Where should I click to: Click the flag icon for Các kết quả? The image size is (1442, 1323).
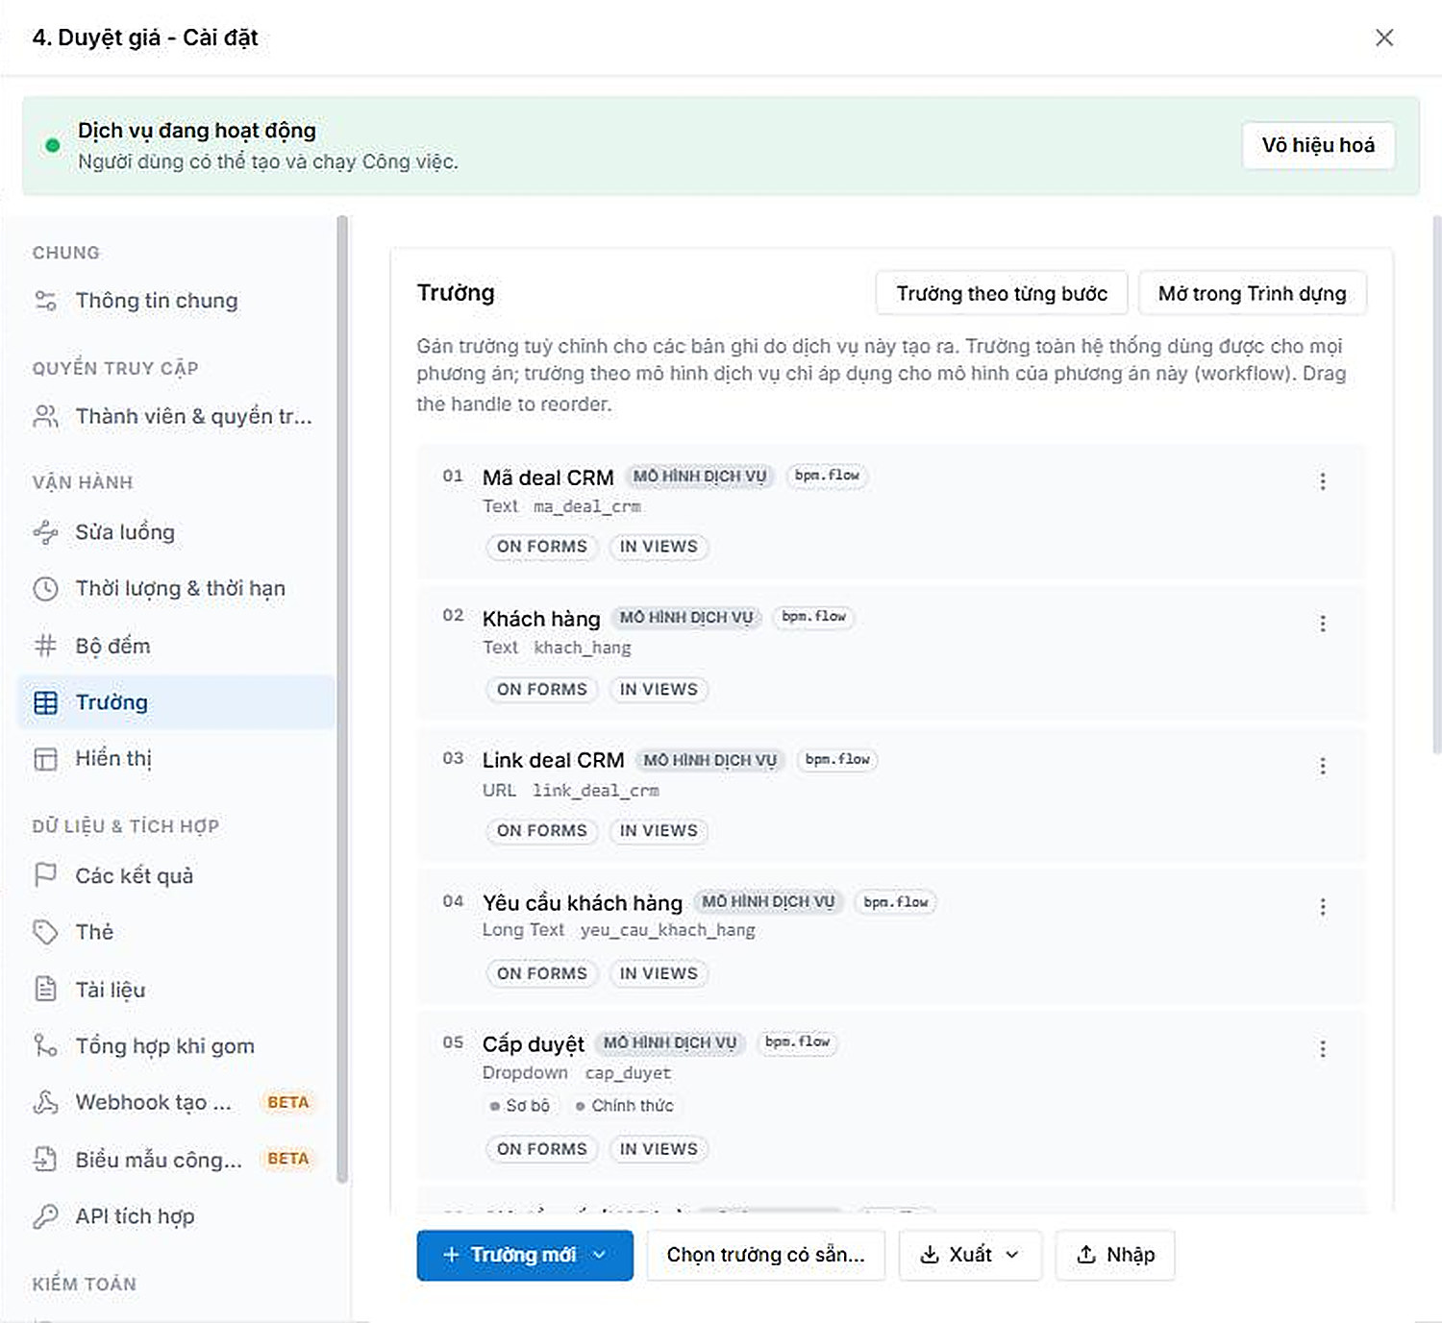(x=45, y=875)
